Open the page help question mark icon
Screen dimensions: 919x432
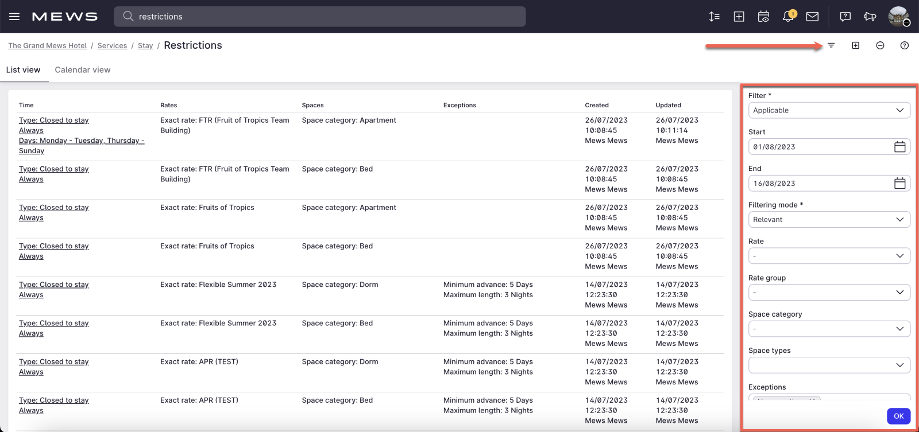tap(905, 45)
